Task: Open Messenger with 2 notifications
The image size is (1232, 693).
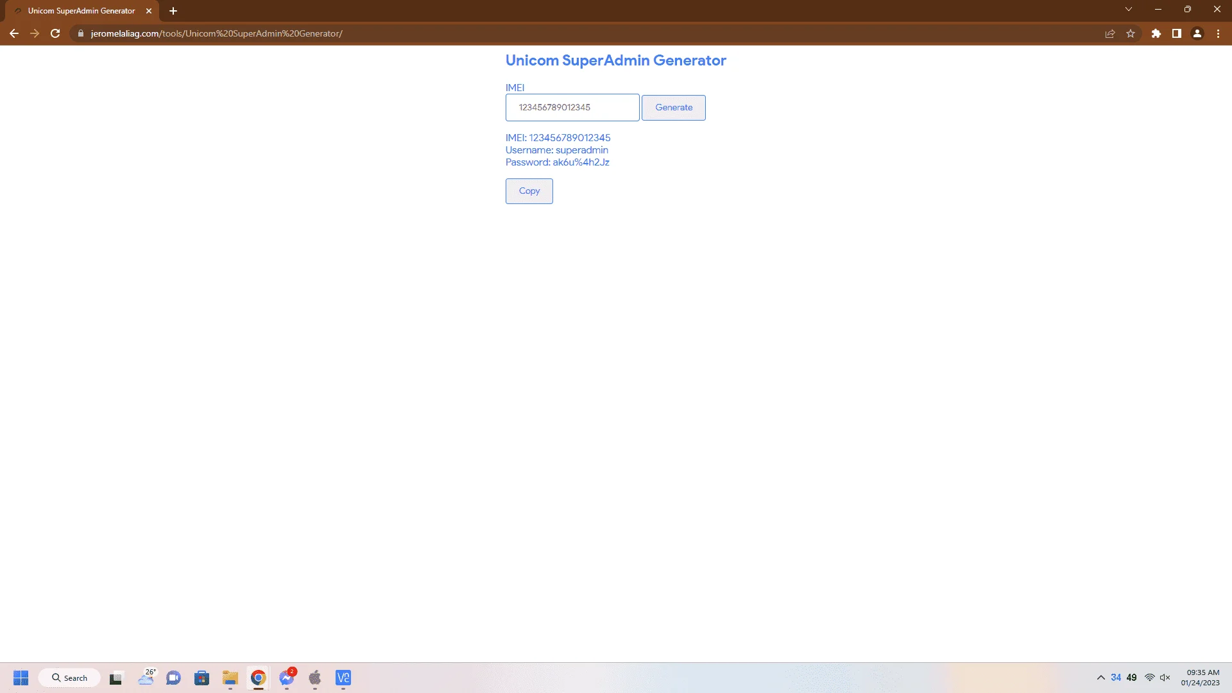Action: [287, 678]
